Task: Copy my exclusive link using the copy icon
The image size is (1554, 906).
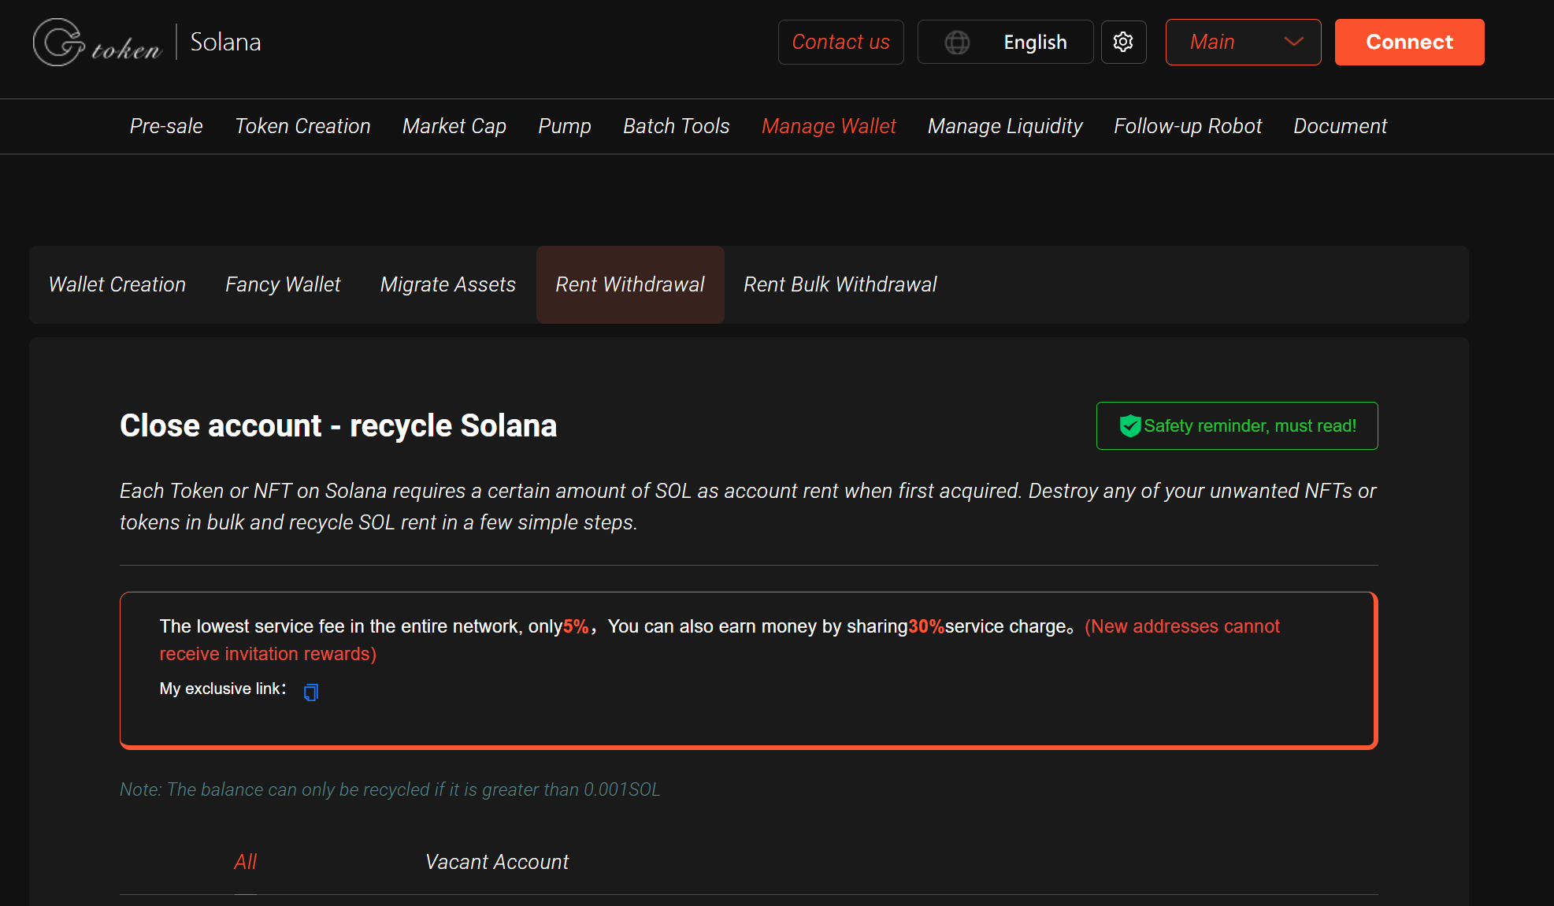Action: (310, 692)
